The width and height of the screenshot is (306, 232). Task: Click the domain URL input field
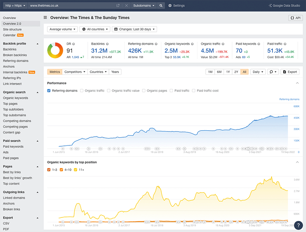click(x=72, y=6)
